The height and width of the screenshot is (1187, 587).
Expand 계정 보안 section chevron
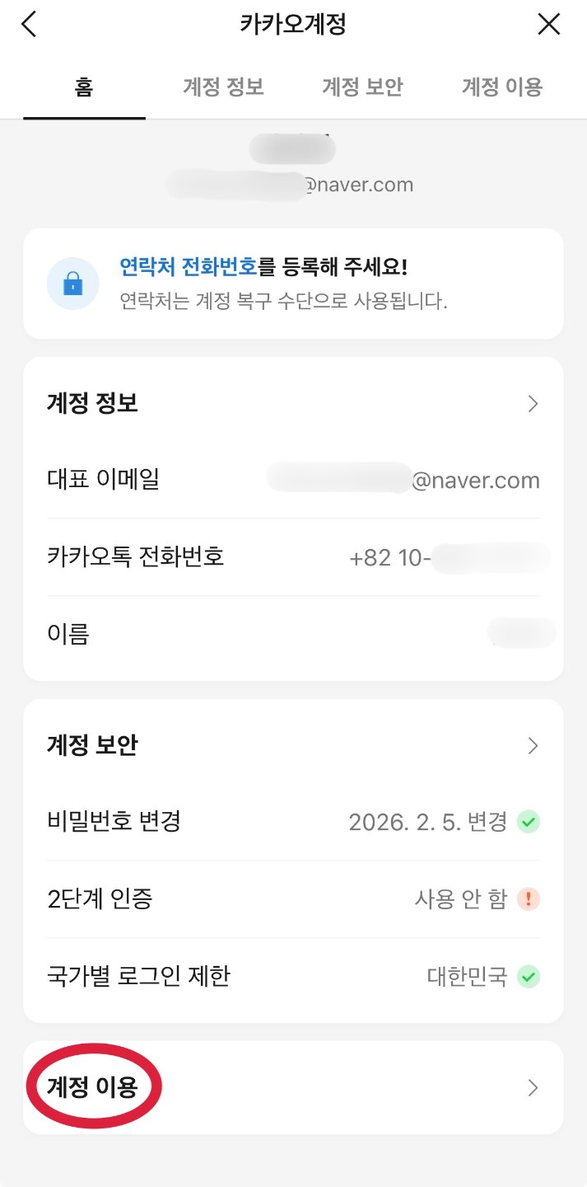coord(533,745)
